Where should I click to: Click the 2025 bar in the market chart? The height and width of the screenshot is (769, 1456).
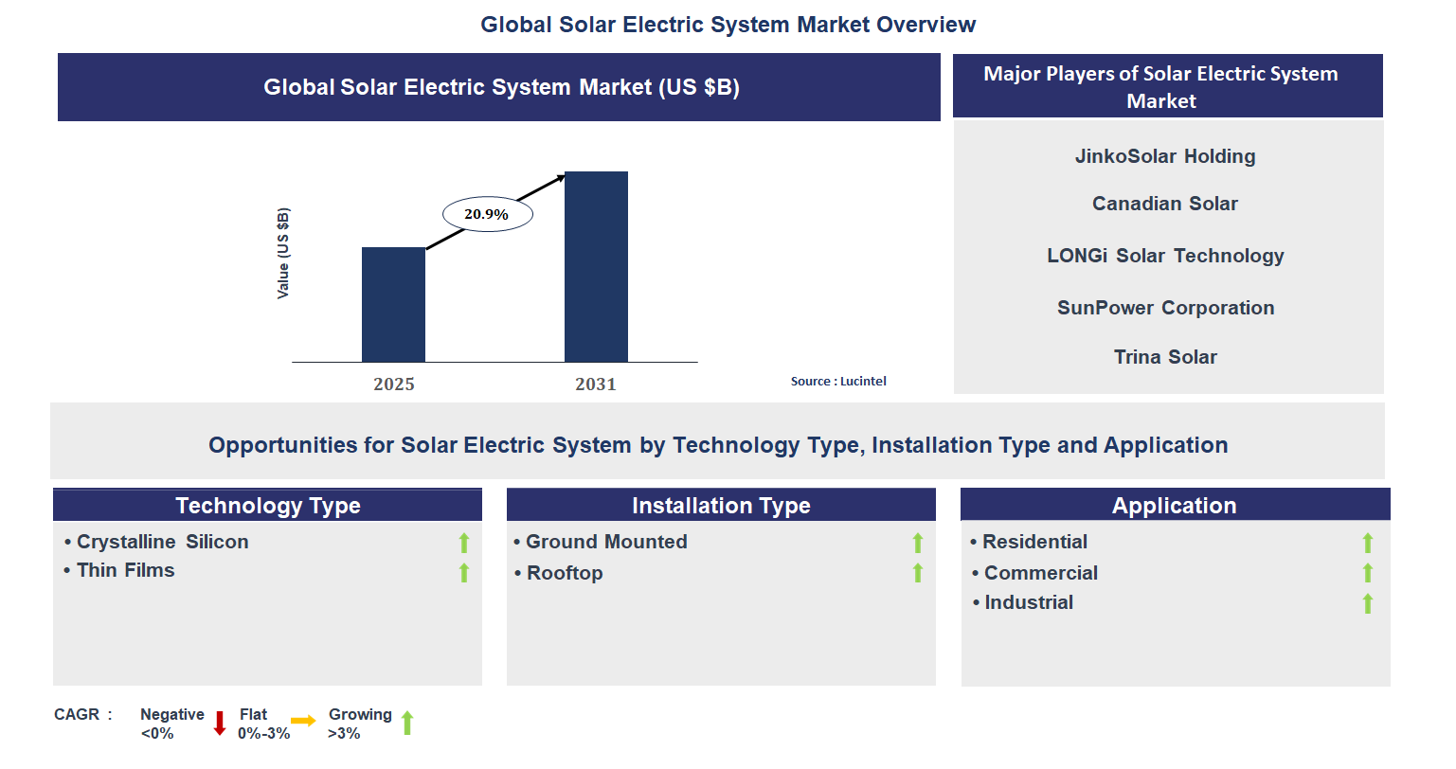pos(394,305)
